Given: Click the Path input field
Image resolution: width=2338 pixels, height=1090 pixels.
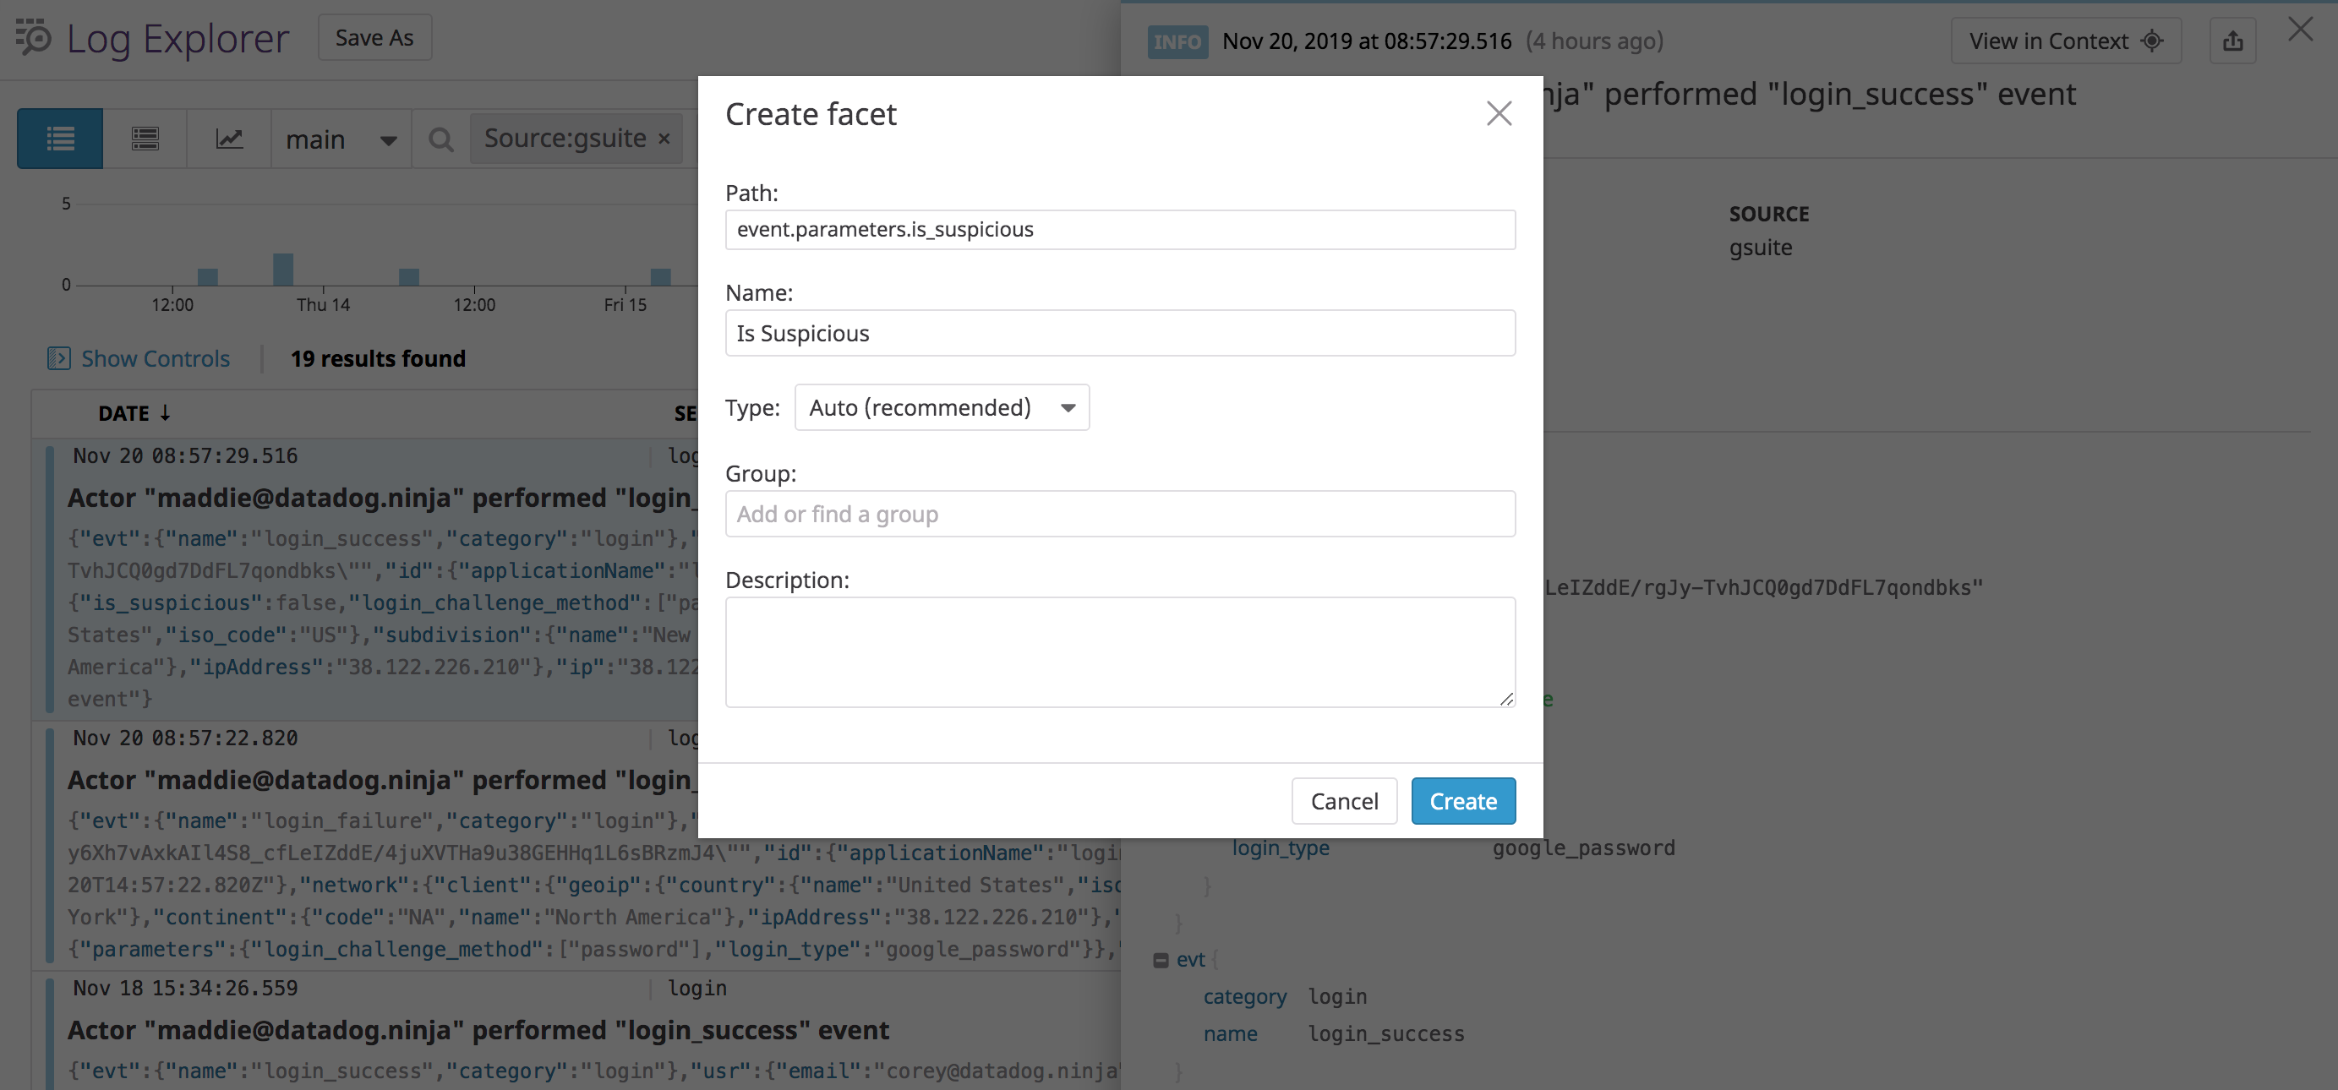Looking at the screenshot, I should [x=1119, y=230].
